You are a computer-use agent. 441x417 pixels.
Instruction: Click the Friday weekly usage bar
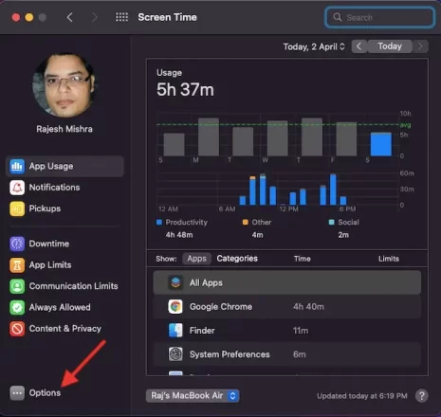[x=346, y=139]
